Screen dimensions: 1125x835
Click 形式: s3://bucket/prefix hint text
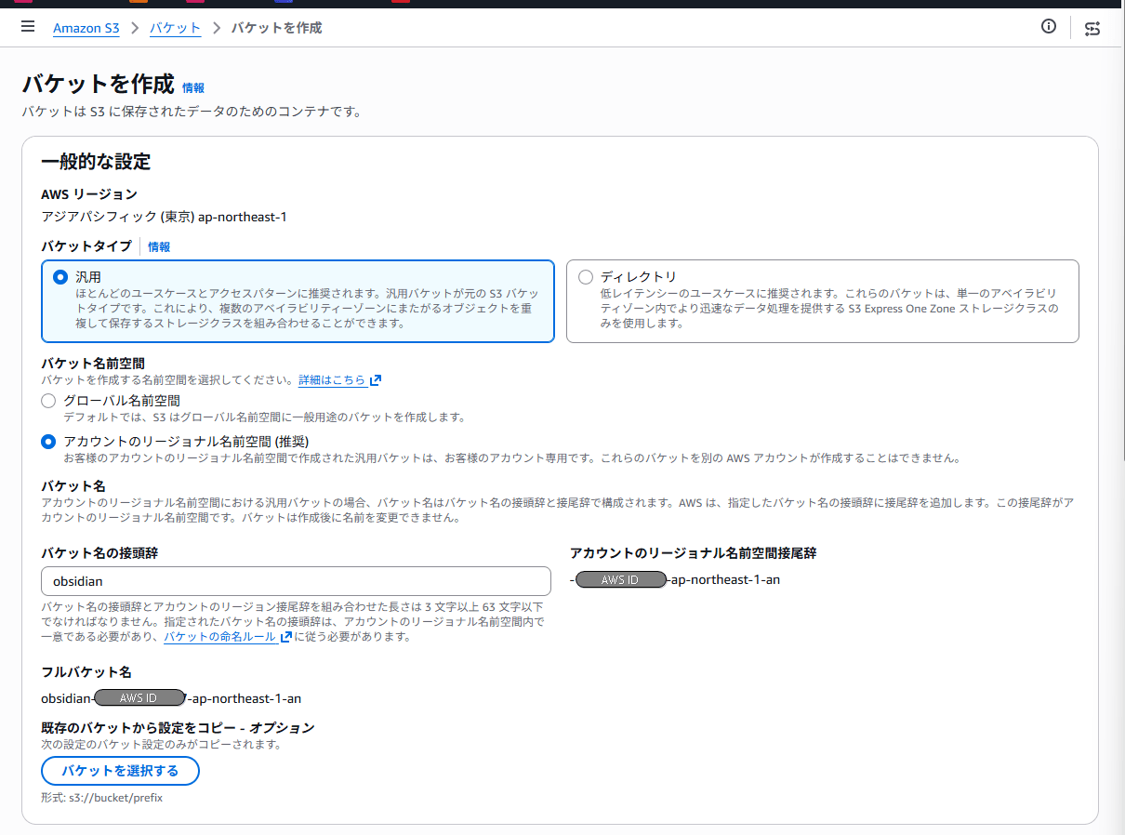(102, 798)
